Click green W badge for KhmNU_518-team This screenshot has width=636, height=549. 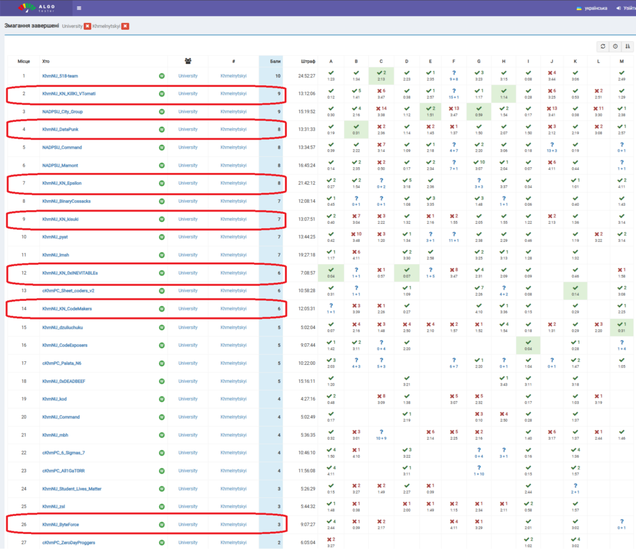point(161,76)
